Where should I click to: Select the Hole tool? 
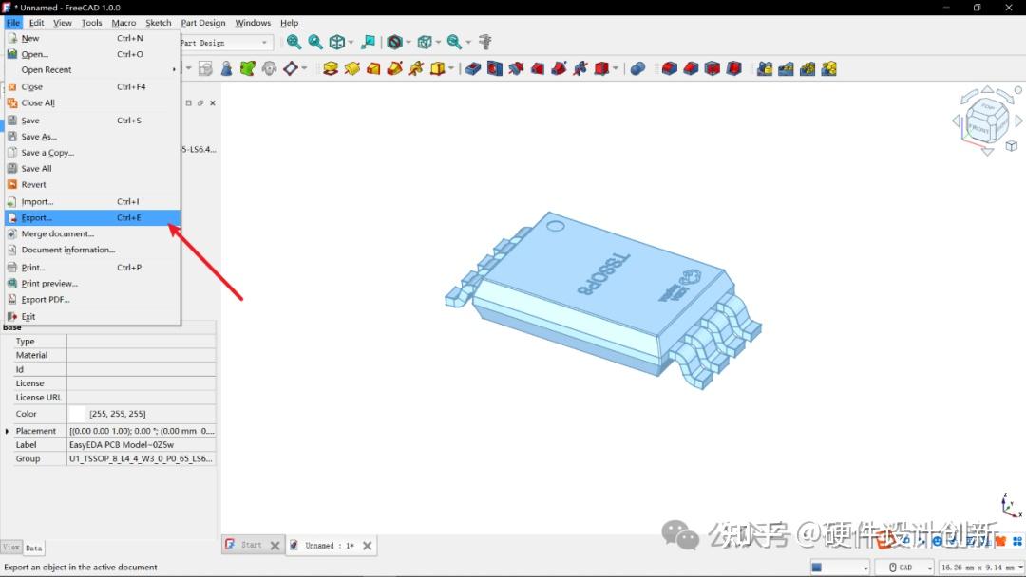495,68
